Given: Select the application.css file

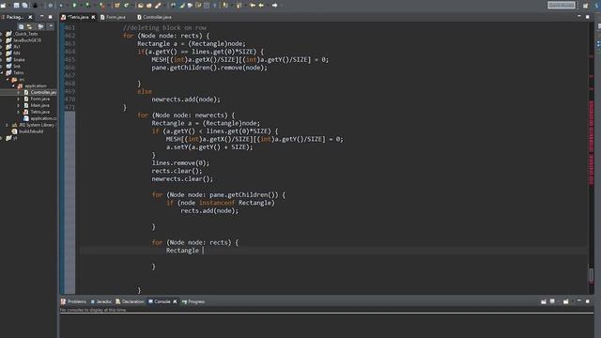Looking at the screenshot, I should (x=43, y=118).
